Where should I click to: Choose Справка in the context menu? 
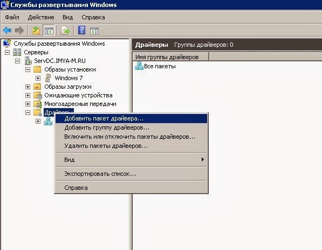pos(132,188)
